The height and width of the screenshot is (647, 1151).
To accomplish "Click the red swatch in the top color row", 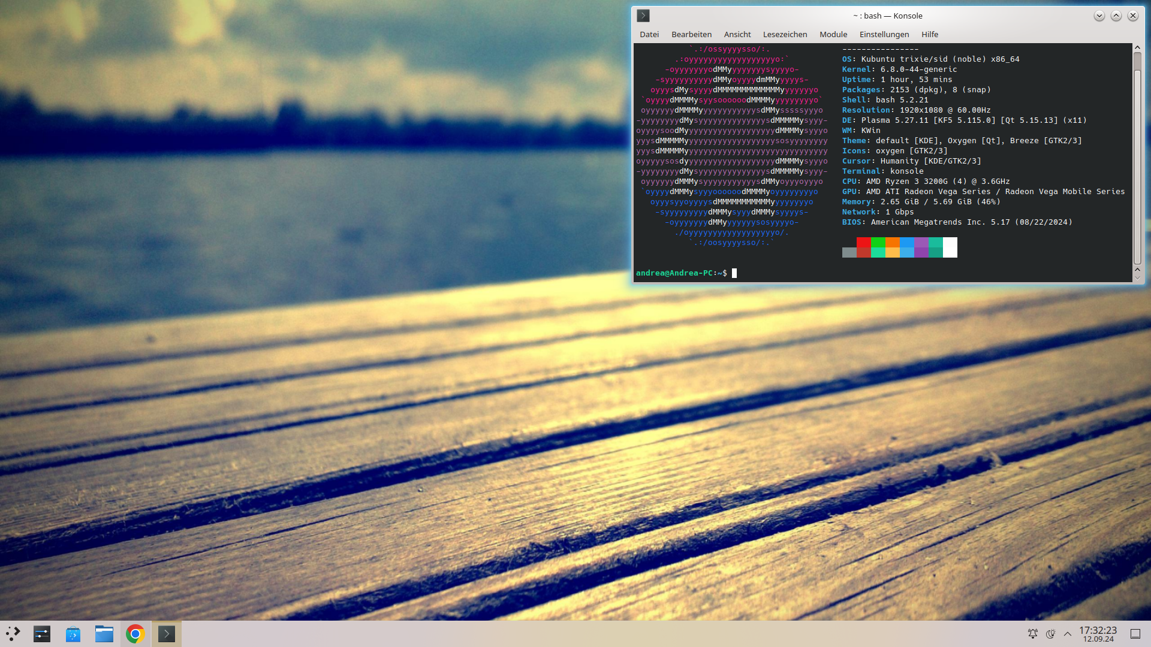I will [864, 242].
